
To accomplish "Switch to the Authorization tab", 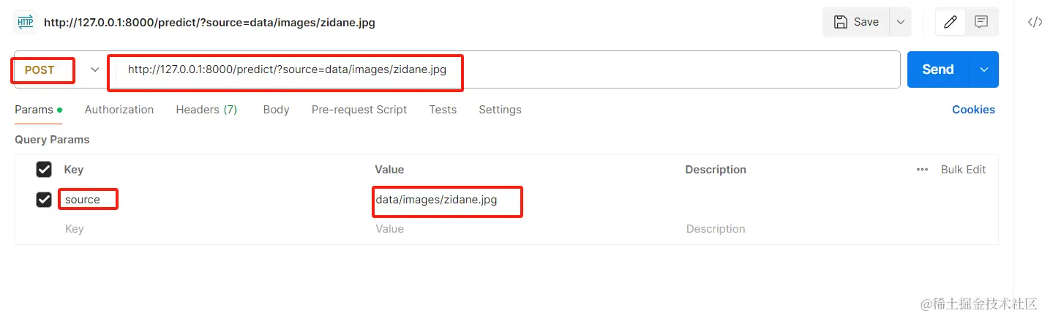I will click(119, 110).
